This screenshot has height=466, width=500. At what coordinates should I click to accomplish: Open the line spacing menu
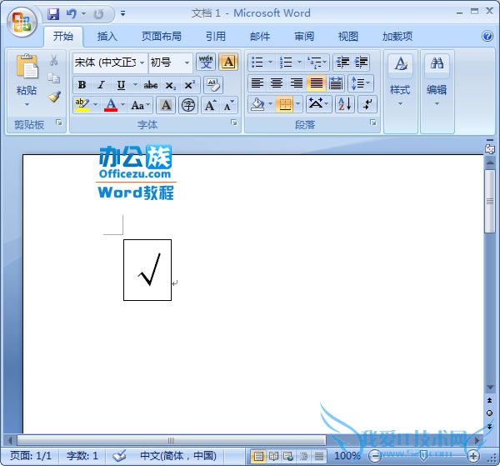click(360, 83)
